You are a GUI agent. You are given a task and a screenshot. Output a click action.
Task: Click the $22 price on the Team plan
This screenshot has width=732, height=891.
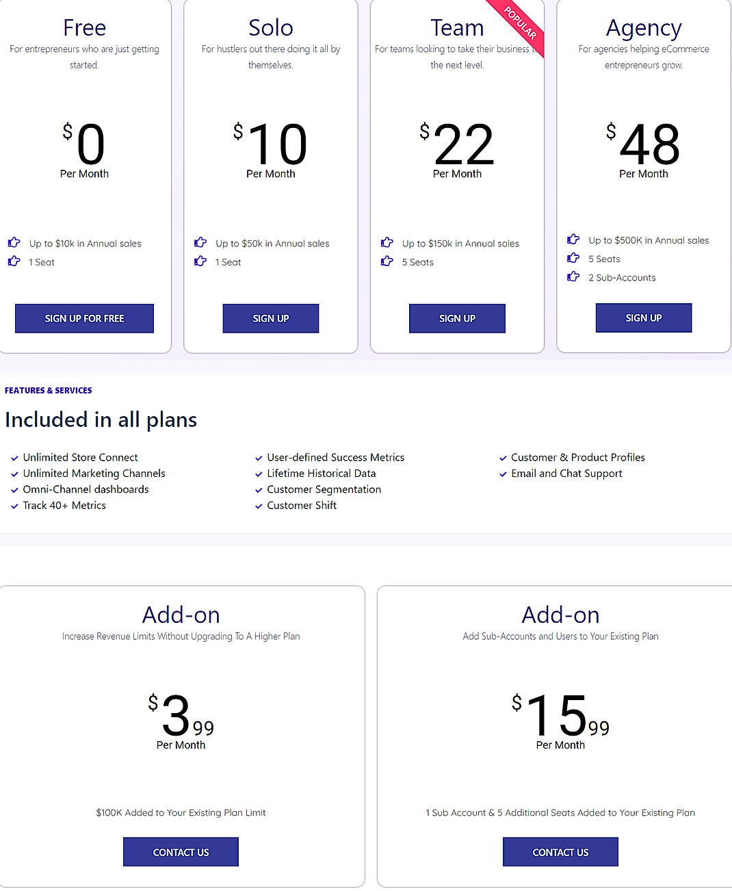pyautogui.click(x=463, y=145)
